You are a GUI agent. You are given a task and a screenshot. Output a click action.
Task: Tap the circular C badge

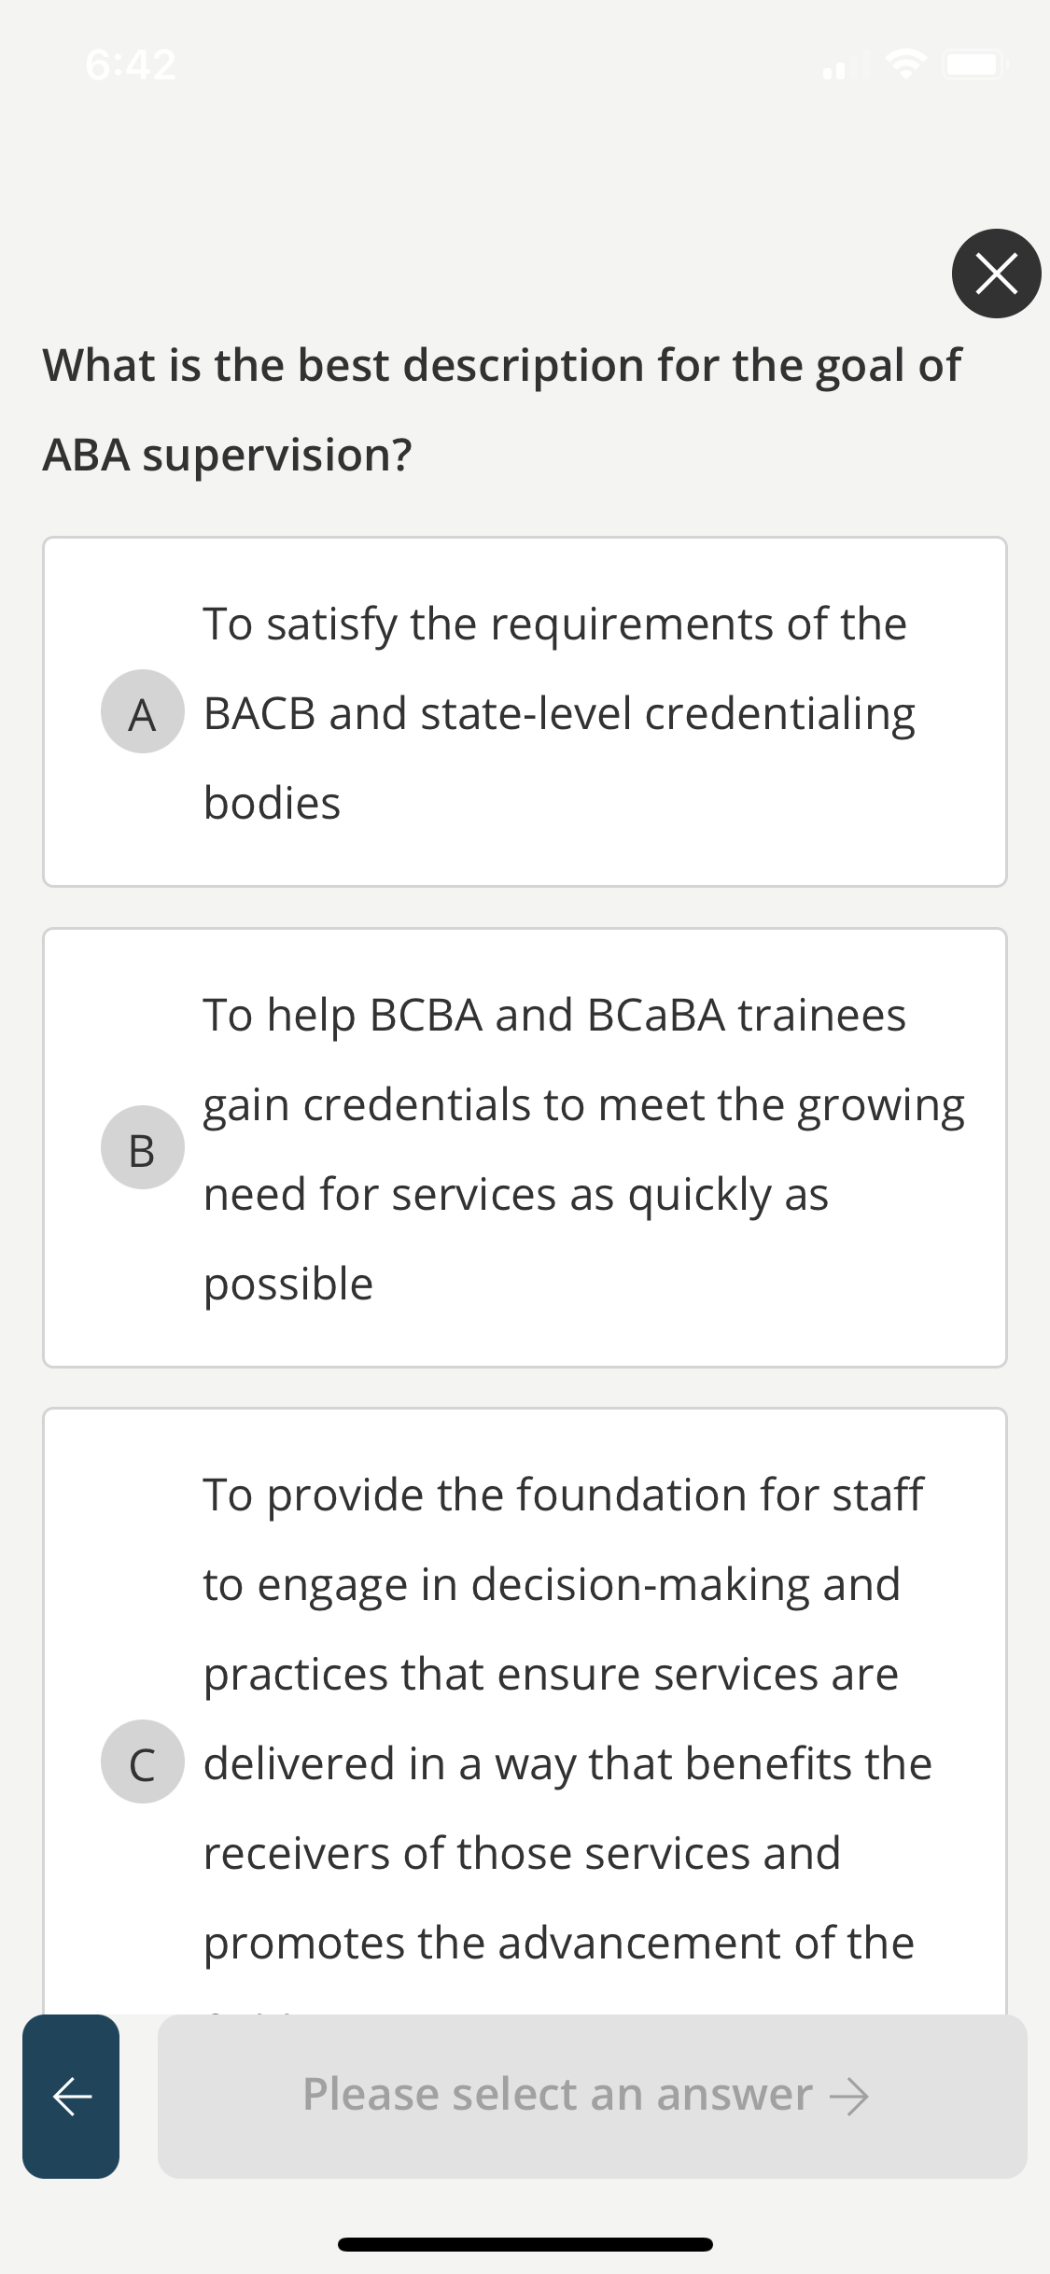point(142,1762)
